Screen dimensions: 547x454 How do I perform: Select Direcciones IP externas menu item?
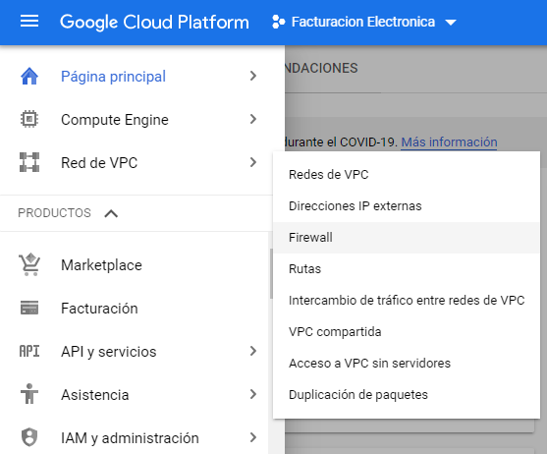pyautogui.click(x=407, y=206)
